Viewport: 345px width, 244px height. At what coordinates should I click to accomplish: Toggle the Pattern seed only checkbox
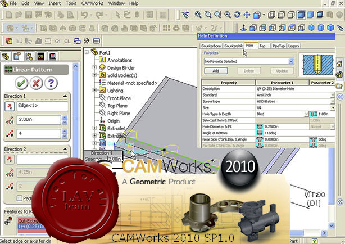tap(20, 198)
